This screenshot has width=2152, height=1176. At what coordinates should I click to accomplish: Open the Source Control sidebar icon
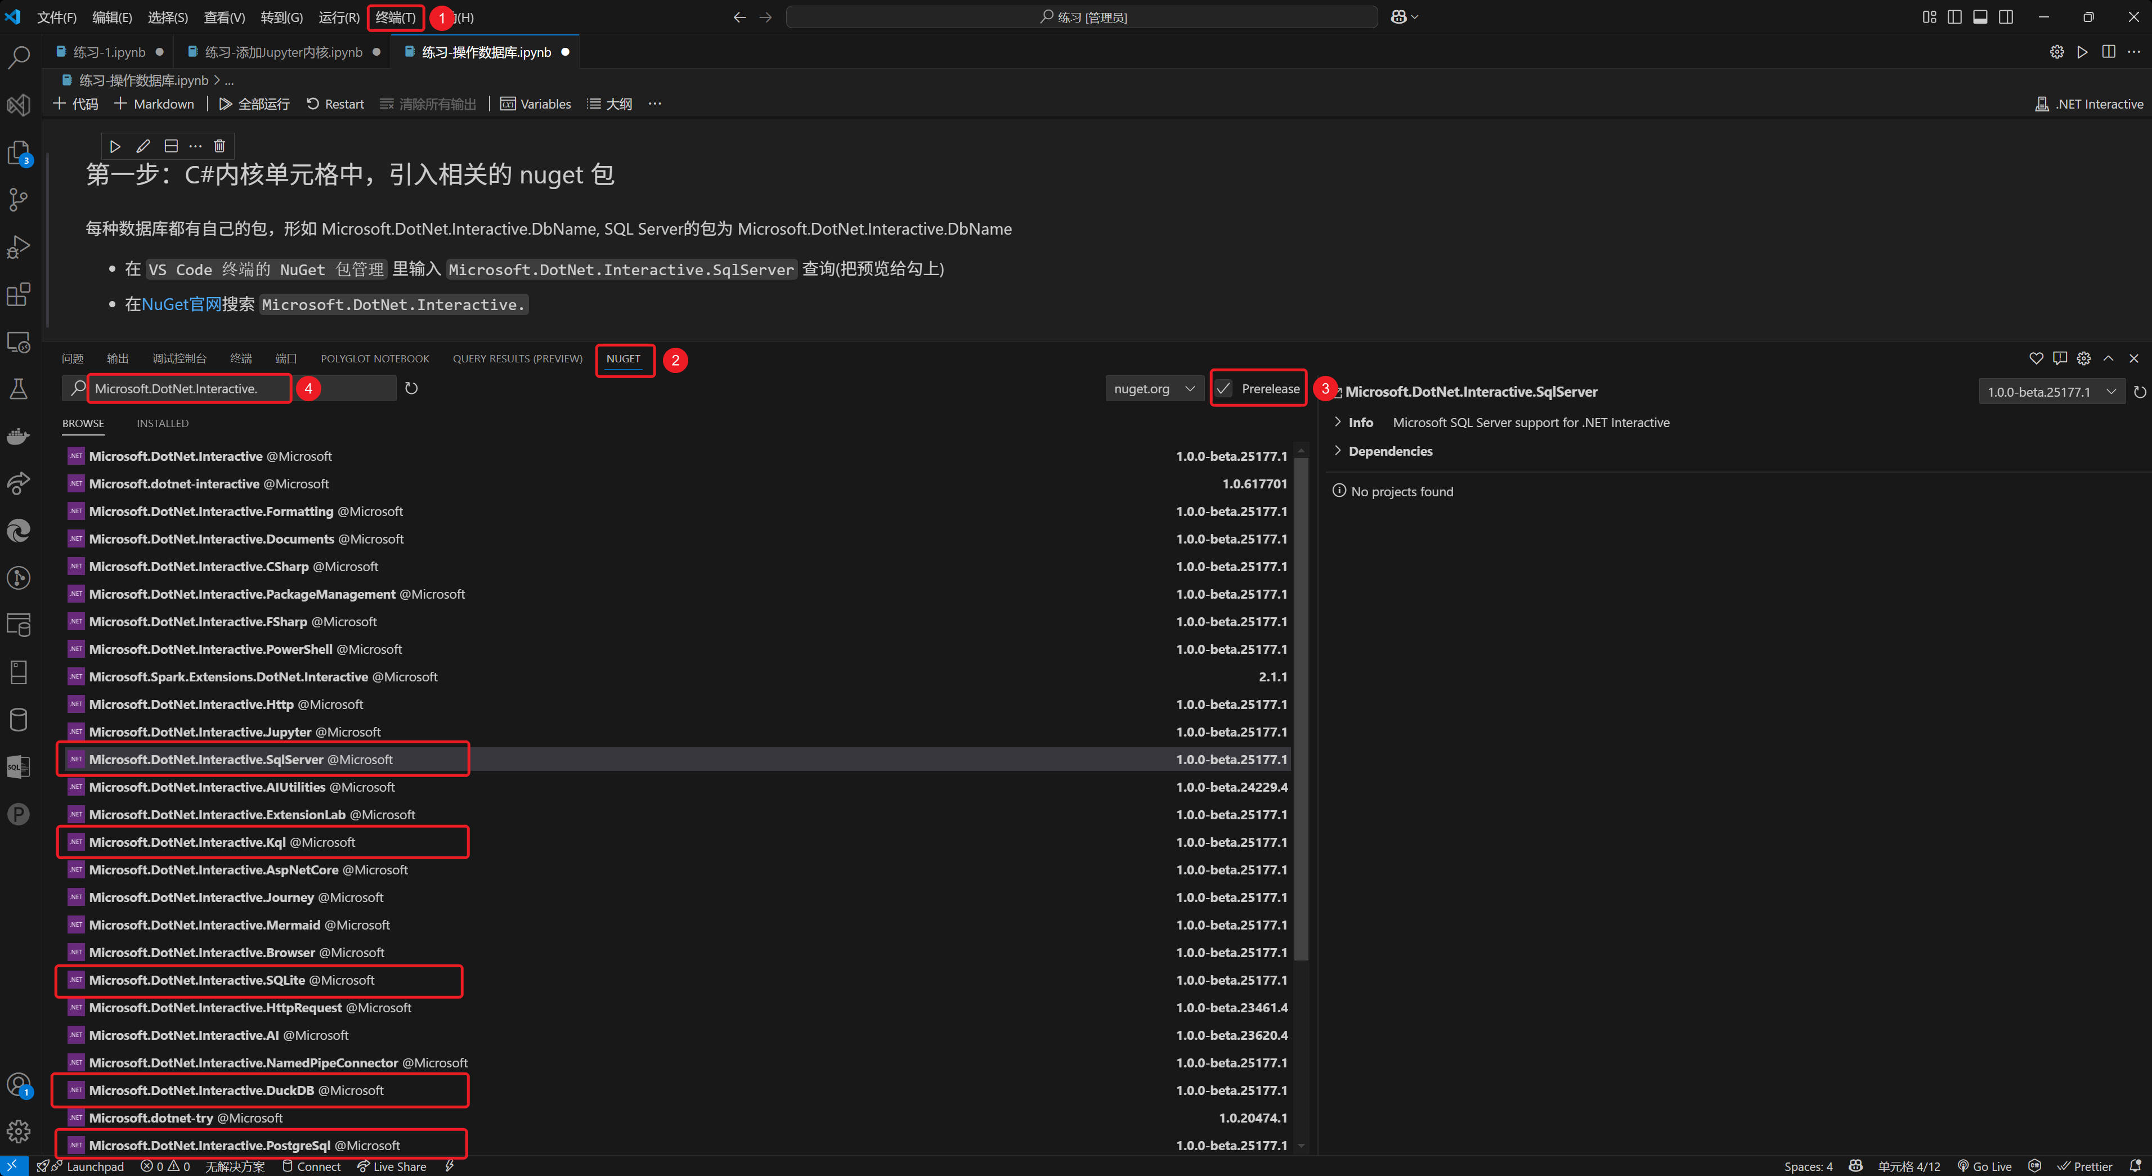19,200
